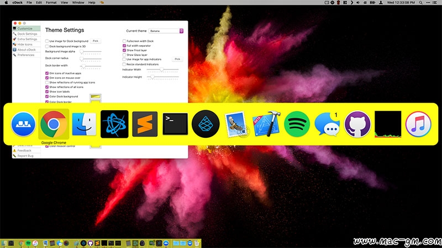Screen dimensions: 442x248
Task: Open the Format menu
Action: [x=51, y=3]
